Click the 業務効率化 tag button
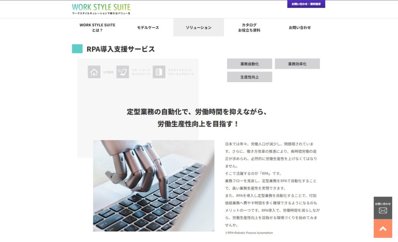The image size is (398, 242). click(x=297, y=64)
